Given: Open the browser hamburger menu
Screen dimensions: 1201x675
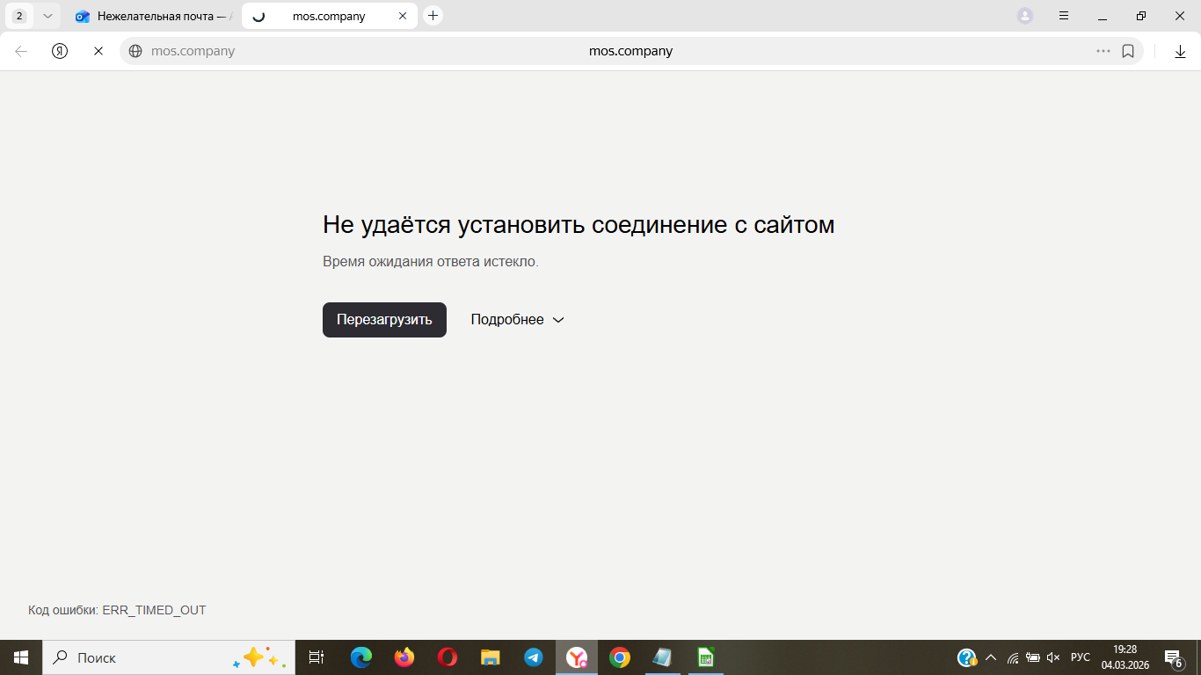Looking at the screenshot, I should tap(1064, 16).
